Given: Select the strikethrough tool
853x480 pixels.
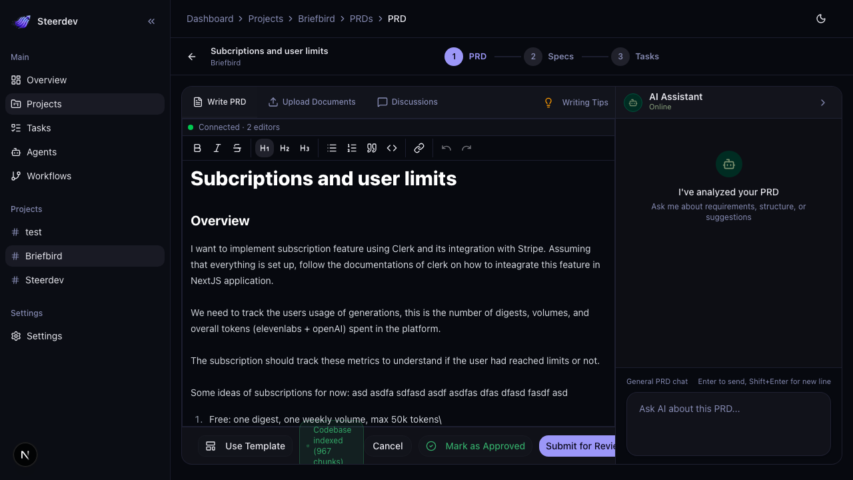Looking at the screenshot, I should pyautogui.click(x=237, y=147).
